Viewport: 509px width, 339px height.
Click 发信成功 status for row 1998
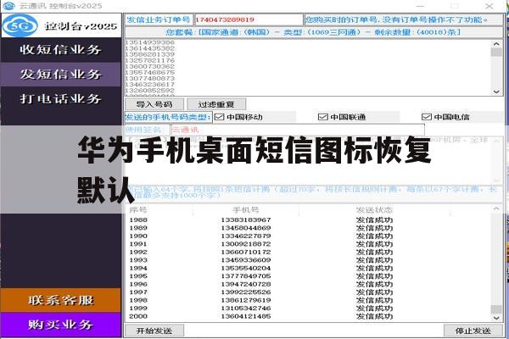point(374,300)
